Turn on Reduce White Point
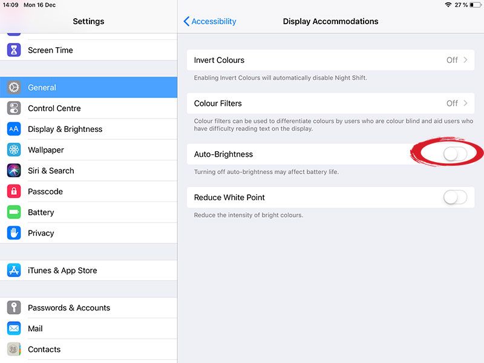 point(455,197)
